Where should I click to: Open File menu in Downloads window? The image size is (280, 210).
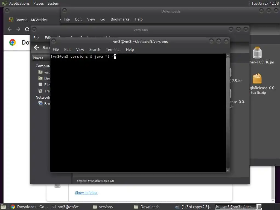pos(67,19)
